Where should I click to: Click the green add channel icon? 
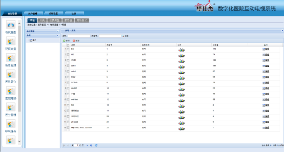(x=64, y=41)
